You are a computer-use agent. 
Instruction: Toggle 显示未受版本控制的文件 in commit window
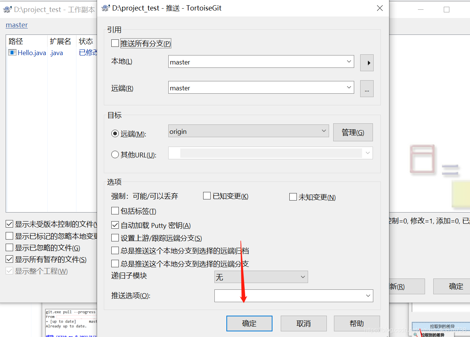[9, 224]
